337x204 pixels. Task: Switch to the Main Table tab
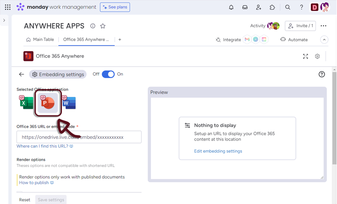[x=40, y=40]
